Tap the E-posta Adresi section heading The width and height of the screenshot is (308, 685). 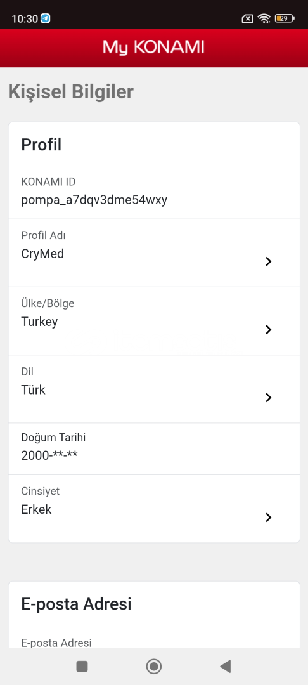(76, 604)
